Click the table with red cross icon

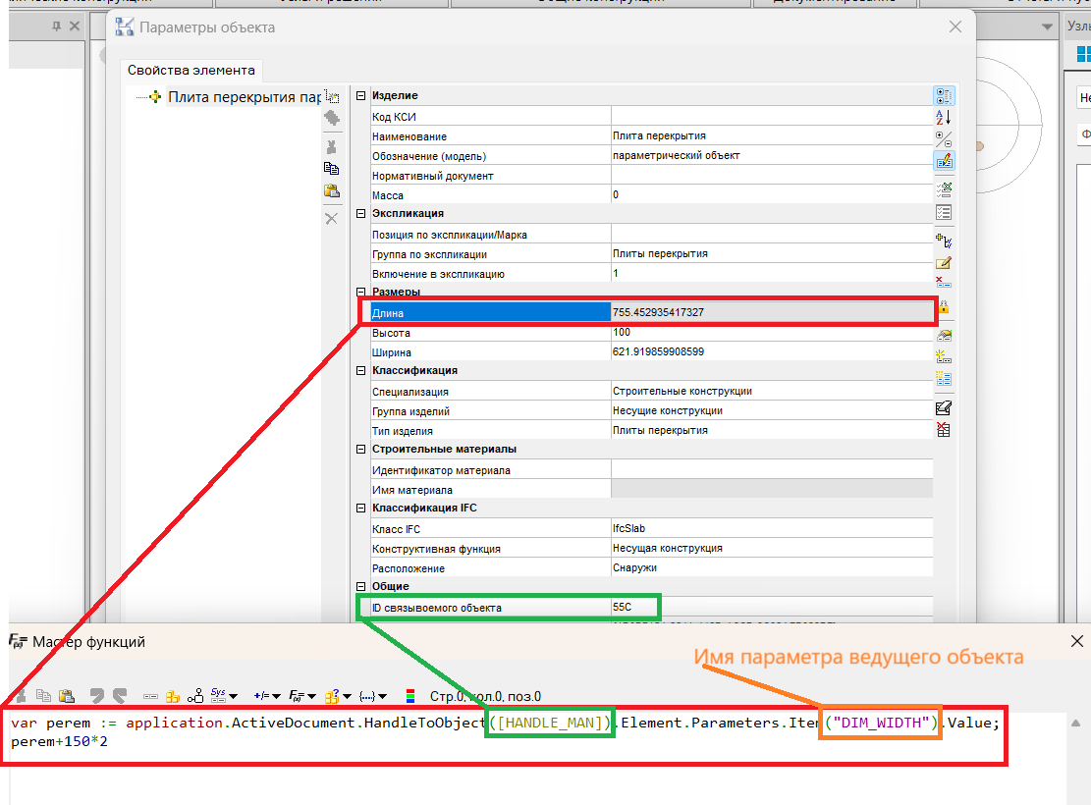click(x=944, y=429)
